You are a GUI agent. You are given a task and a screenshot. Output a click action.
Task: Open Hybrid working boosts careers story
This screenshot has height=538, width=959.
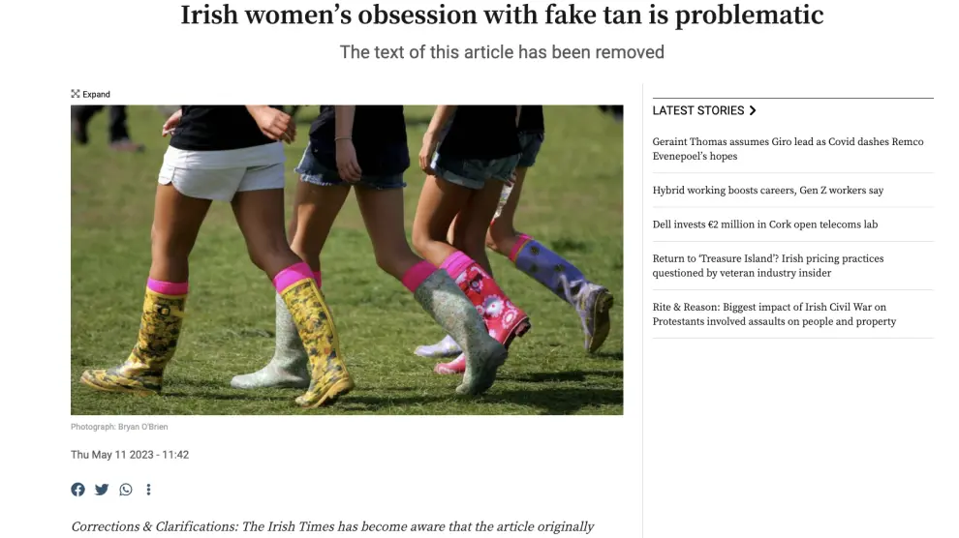point(767,190)
